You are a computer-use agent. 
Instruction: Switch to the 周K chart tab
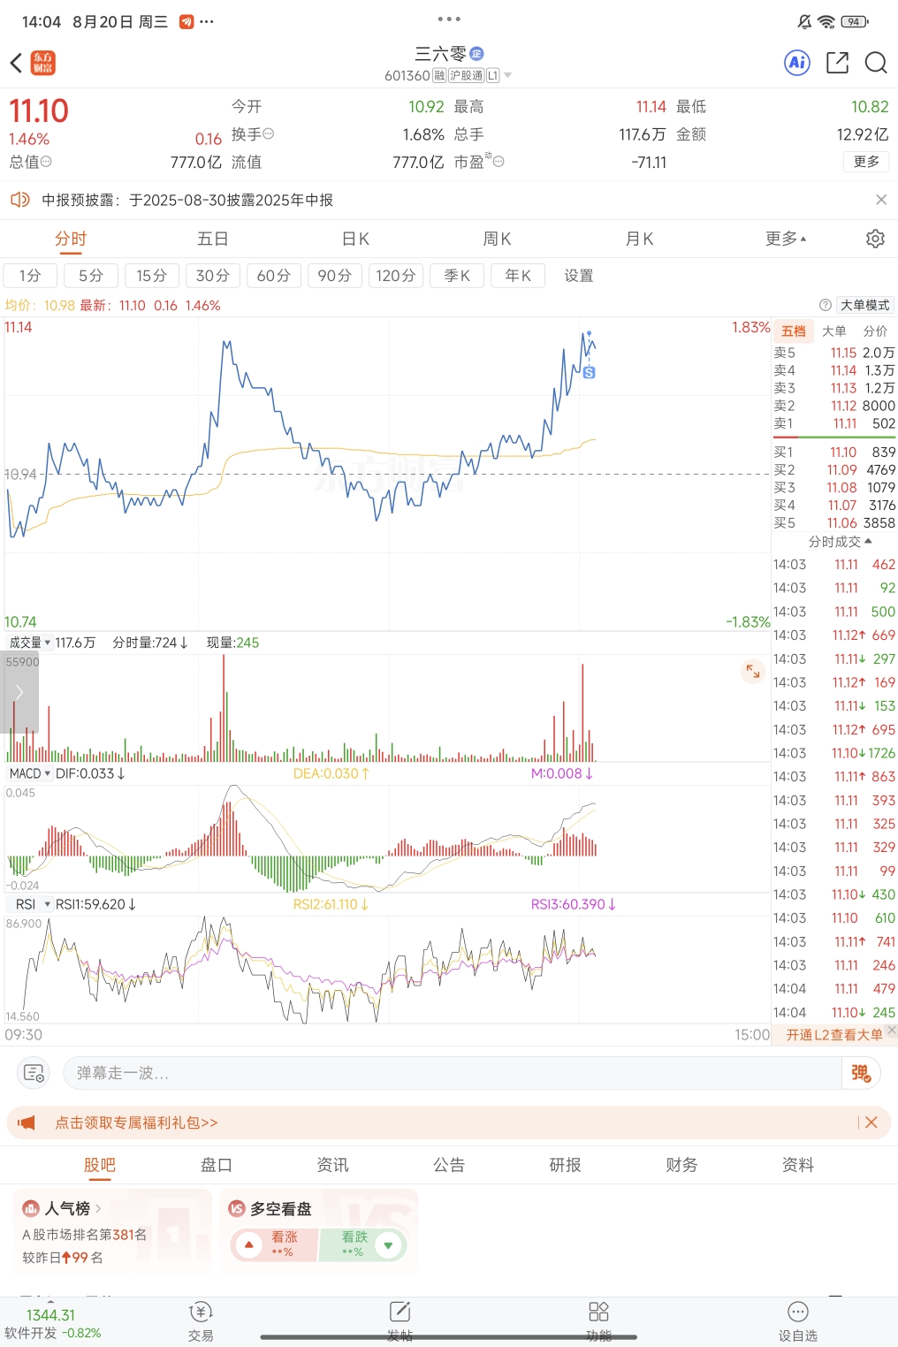click(x=498, y=239)
